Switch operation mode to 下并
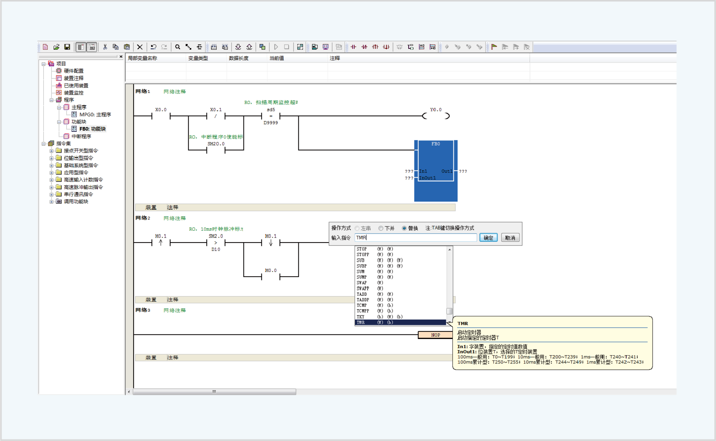This screenshot has height=441, width=716. click(381, 228)
